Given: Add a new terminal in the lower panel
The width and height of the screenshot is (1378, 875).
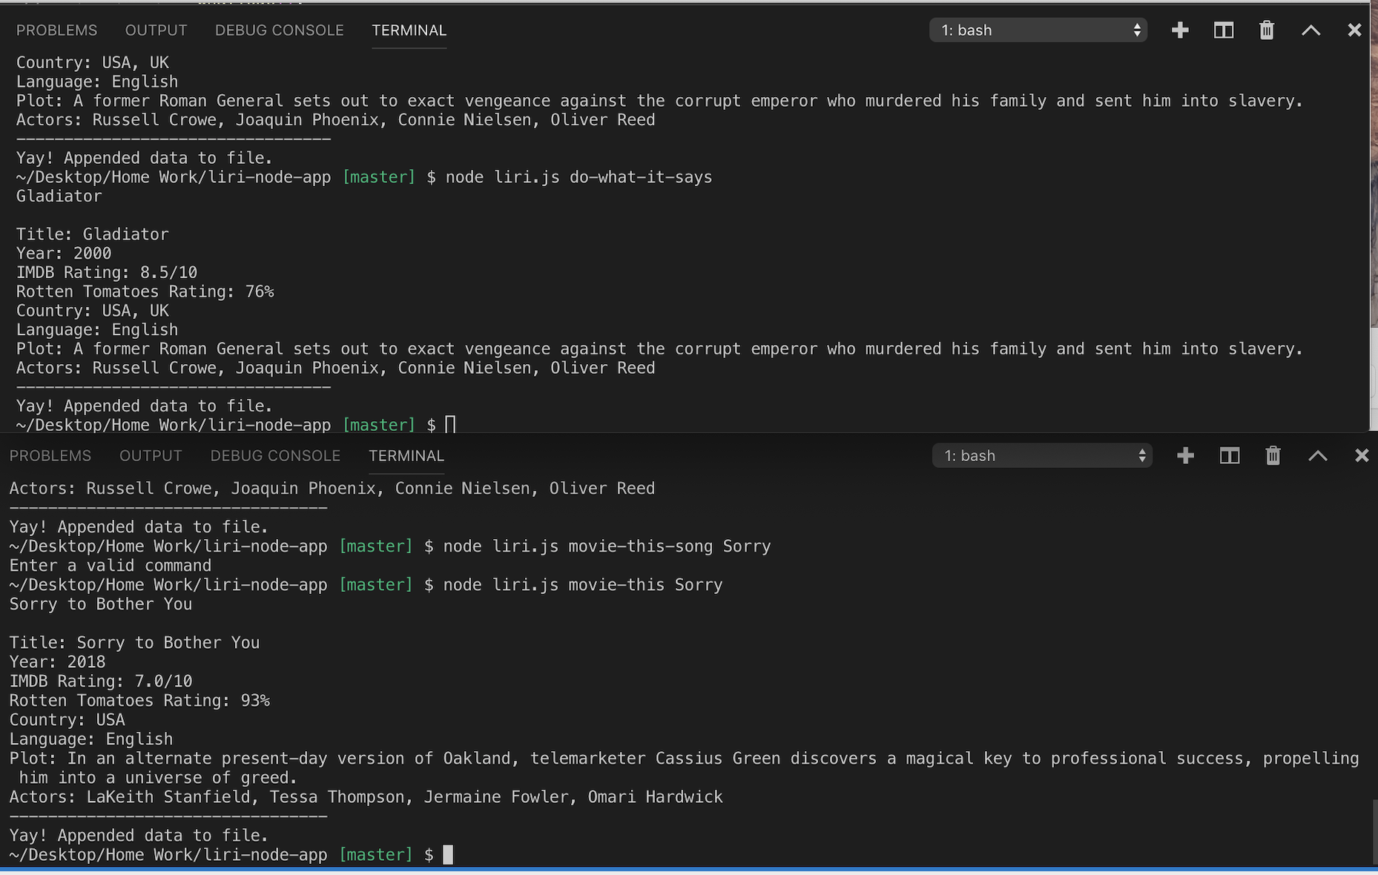Looking at the screenshot, I should pyautogui.click(x=1185, y=456).
